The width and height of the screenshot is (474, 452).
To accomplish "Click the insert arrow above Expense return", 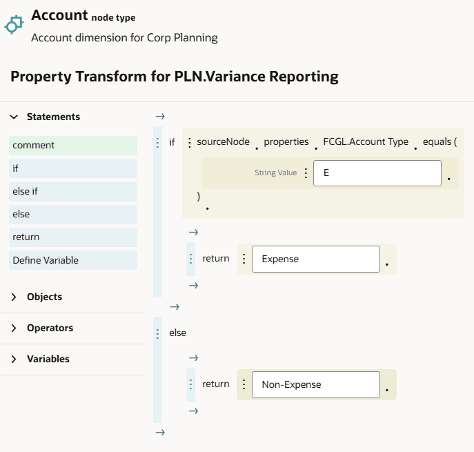I will [x=193, y=232].
